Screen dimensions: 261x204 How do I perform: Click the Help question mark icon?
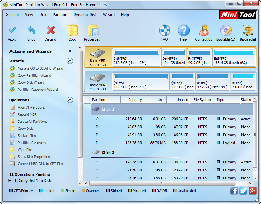(x=184, y=30)
